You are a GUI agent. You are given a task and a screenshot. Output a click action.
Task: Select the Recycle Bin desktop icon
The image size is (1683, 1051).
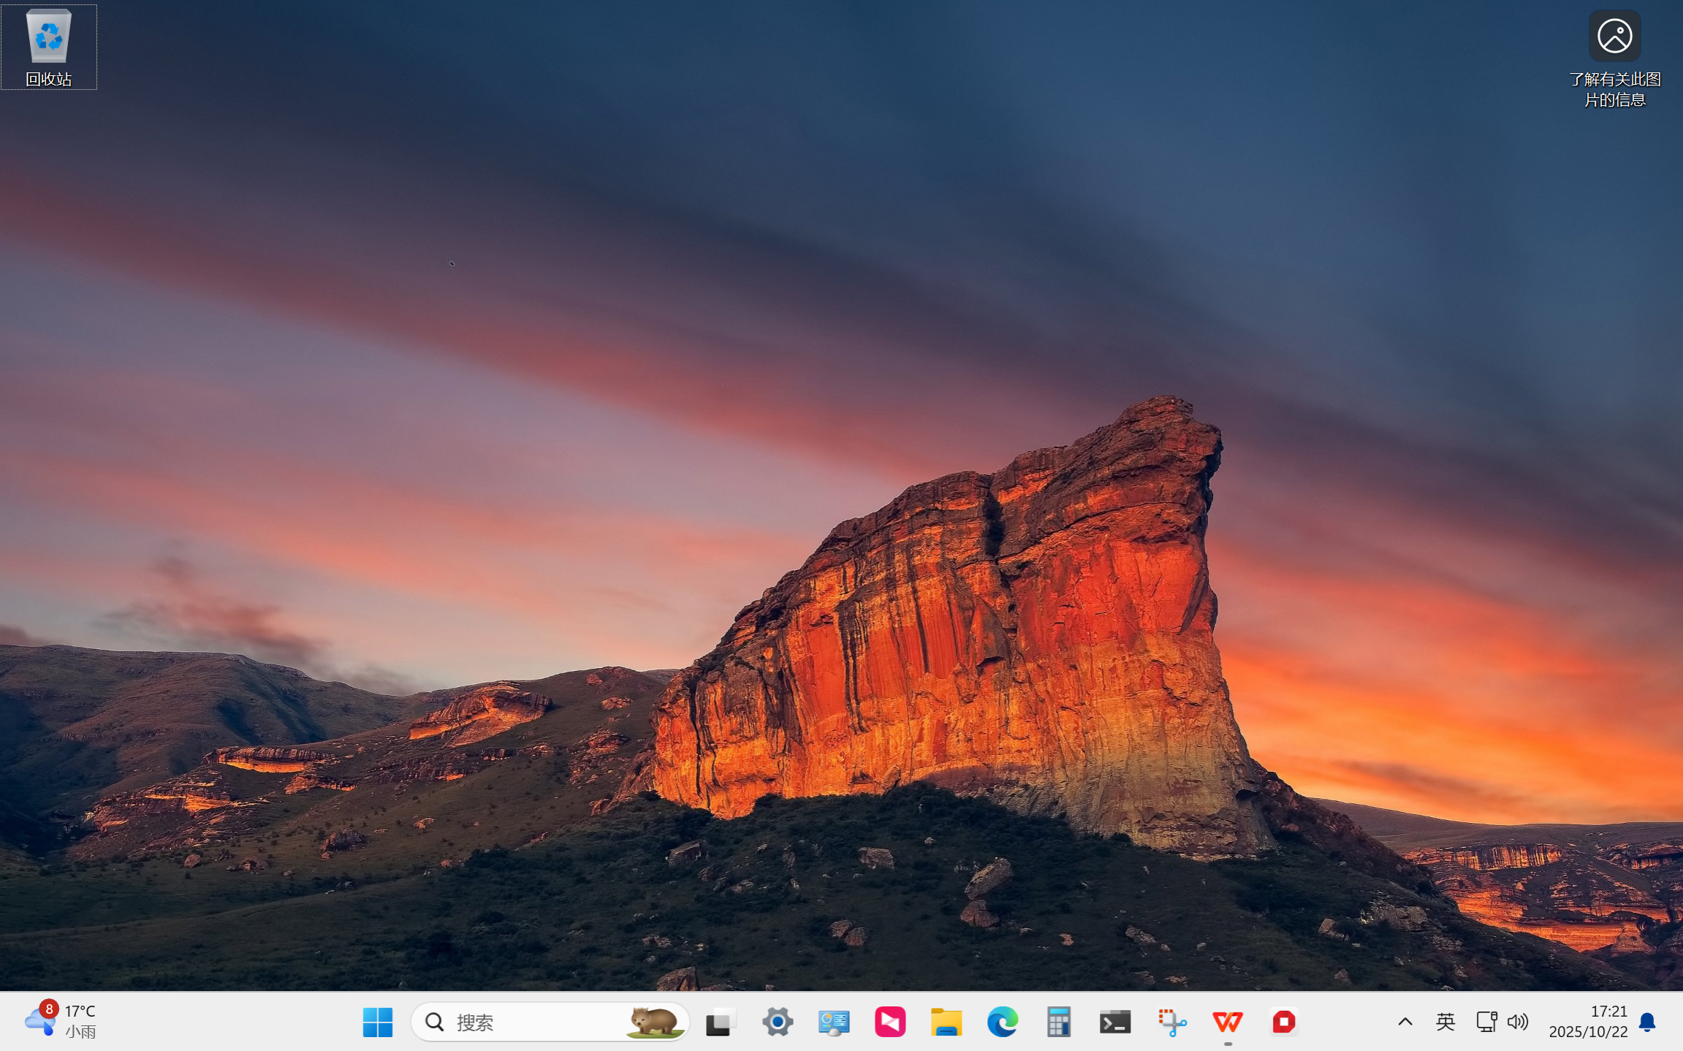pos(48,48)
